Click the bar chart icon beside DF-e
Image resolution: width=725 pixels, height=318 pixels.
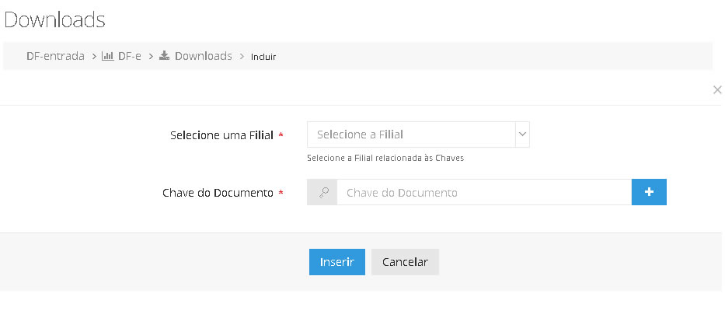(x=108, y=56)
